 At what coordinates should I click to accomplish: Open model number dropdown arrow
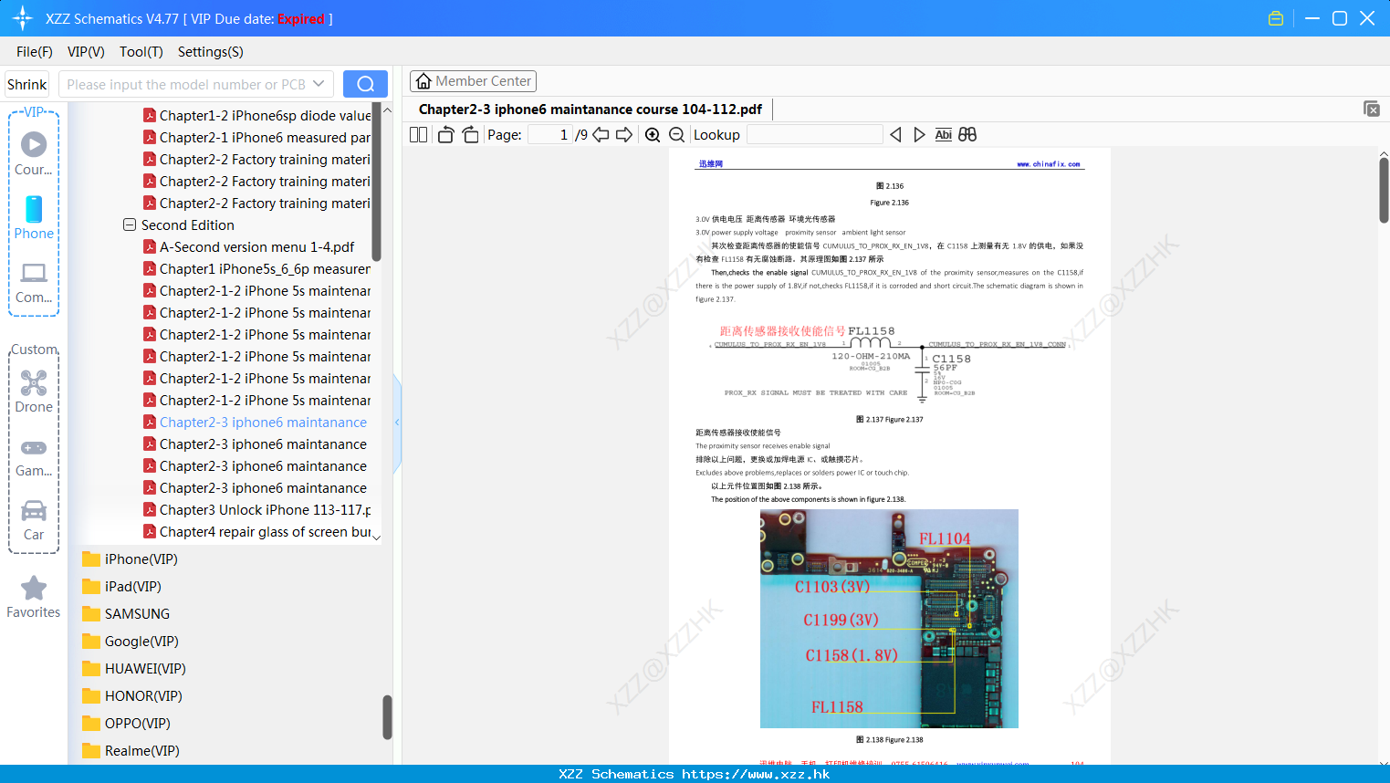pyautogui.click(x=319, y=84)
